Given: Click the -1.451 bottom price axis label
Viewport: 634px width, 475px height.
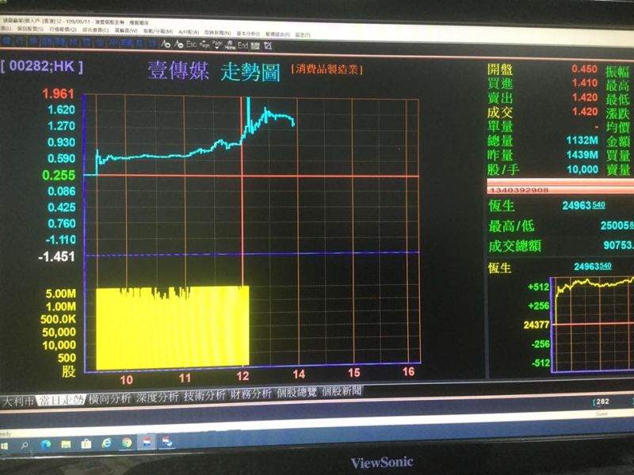Looking at the screenshot, I should 56,256.
